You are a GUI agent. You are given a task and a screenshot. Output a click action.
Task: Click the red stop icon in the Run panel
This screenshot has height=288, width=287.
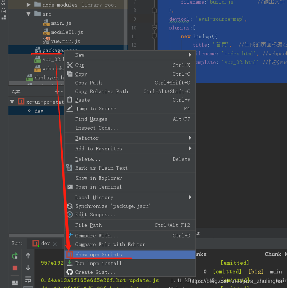pyautogui.click(x=15, y=268)
